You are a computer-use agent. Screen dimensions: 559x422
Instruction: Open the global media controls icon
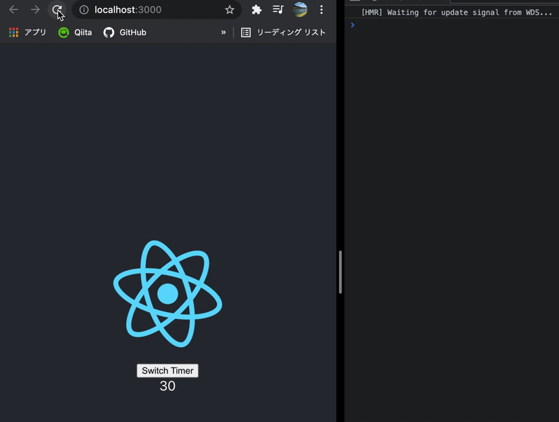pos(277,9)
